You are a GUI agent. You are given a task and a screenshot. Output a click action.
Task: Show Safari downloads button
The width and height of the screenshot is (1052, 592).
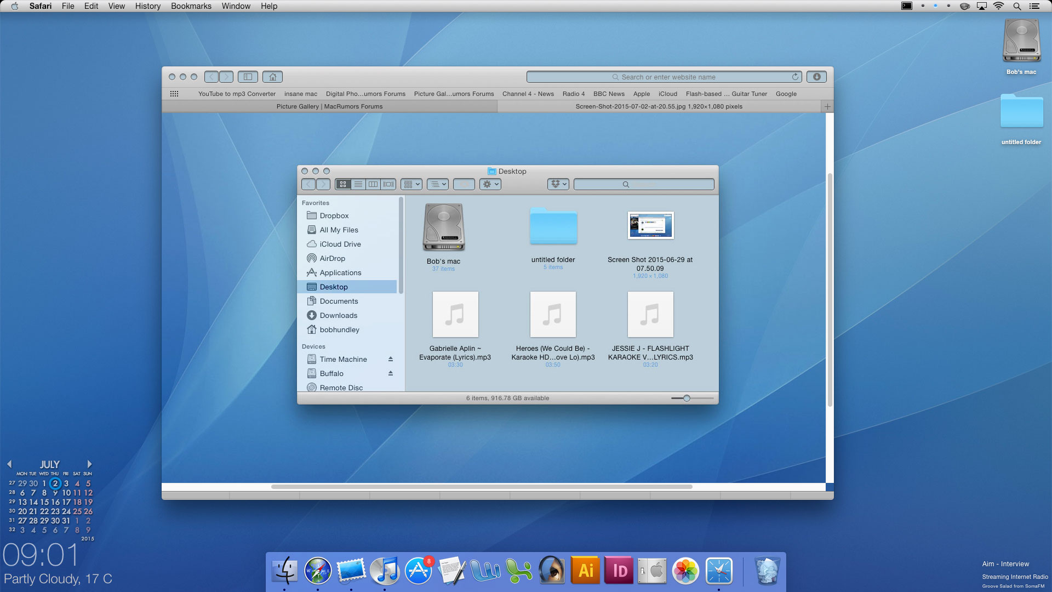[816, 77]
